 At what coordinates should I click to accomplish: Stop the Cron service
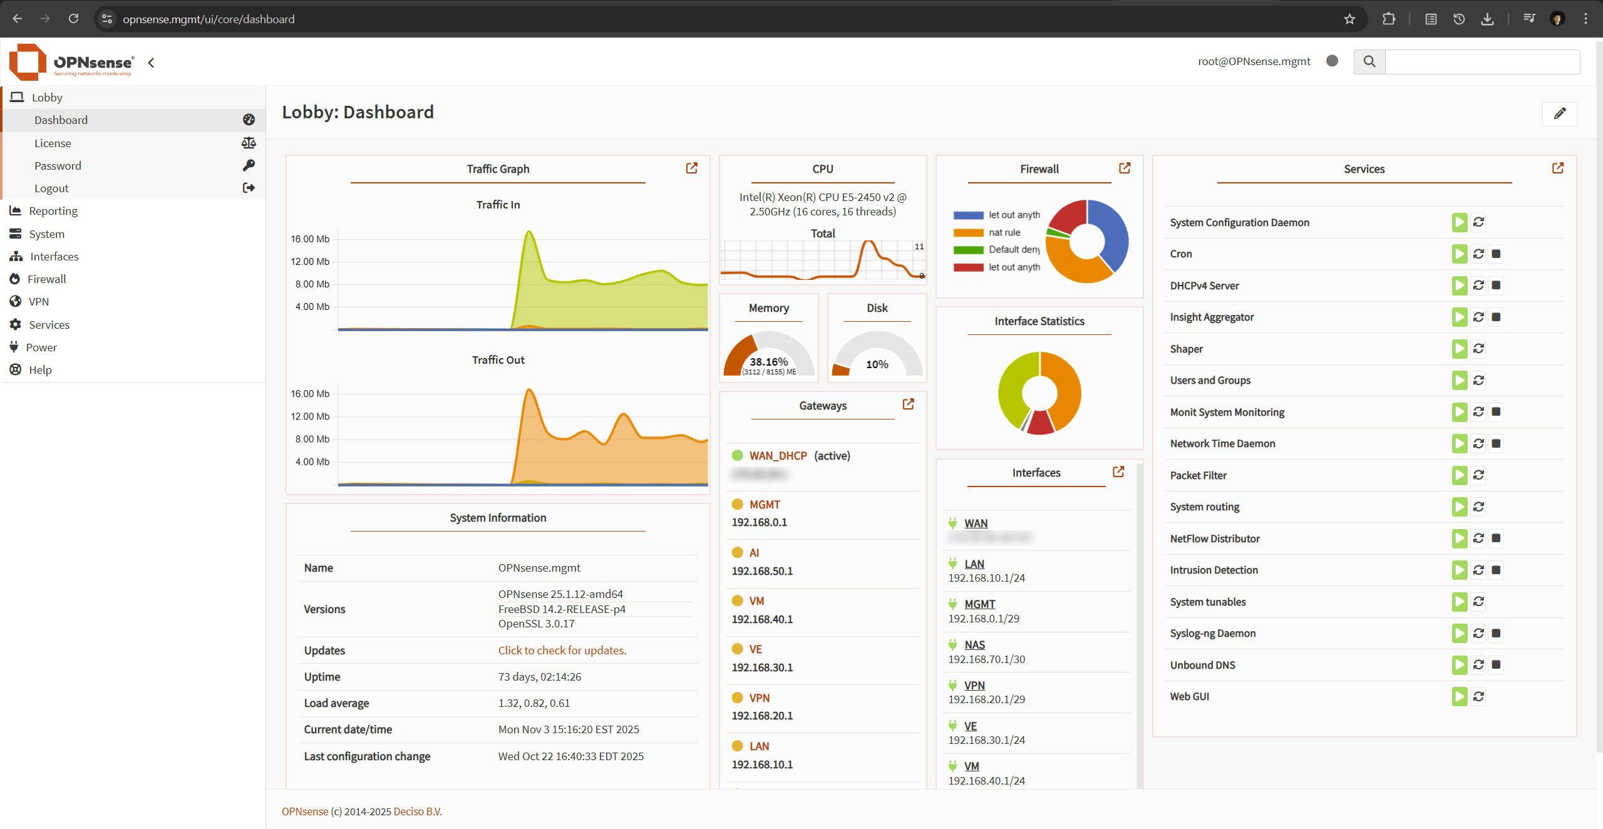click(1496, 254)
